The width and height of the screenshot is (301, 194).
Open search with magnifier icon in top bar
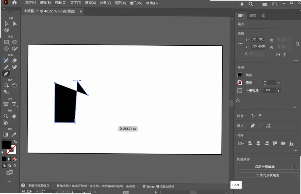[251, 4]
